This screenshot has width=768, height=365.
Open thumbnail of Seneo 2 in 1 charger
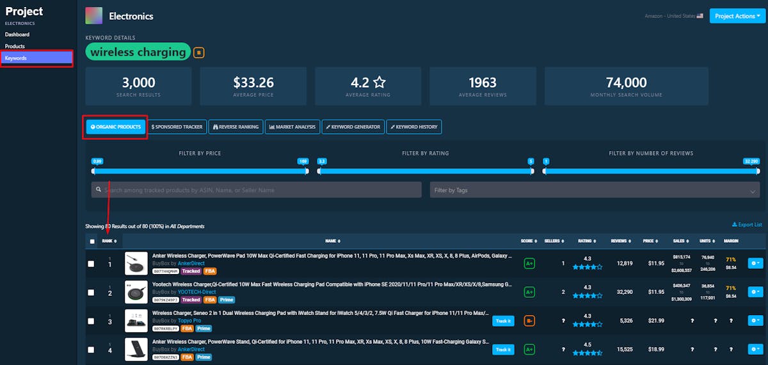pos(136,321)
